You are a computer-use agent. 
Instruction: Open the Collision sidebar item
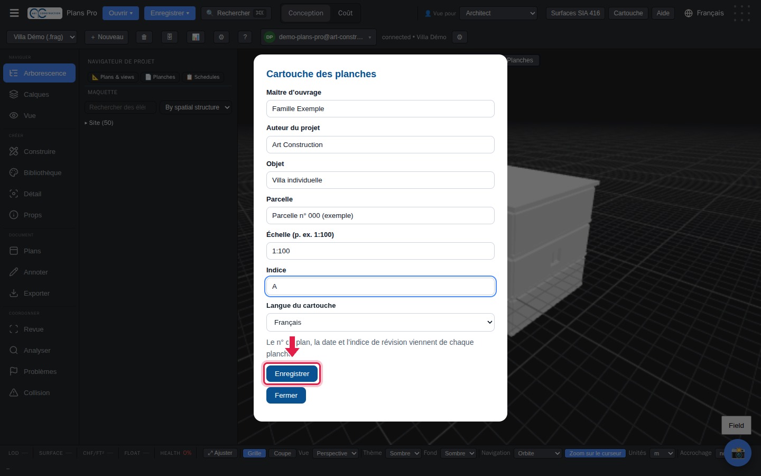(x=40, y=392)
